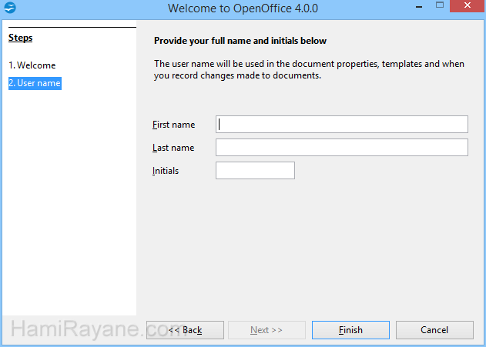
Task: Minimize the Welcome to OpenOffice window
Action: pos(419,6)
